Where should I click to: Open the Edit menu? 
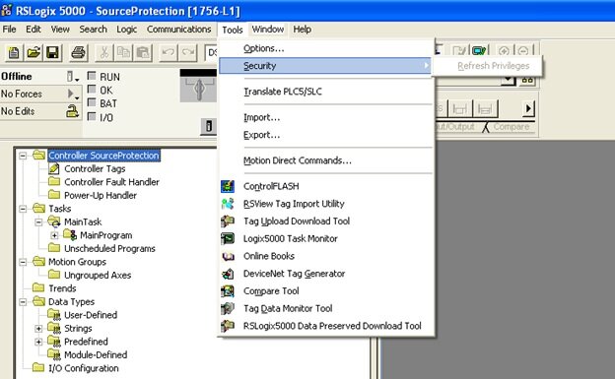pyautogui.click(x=34, y=30)
